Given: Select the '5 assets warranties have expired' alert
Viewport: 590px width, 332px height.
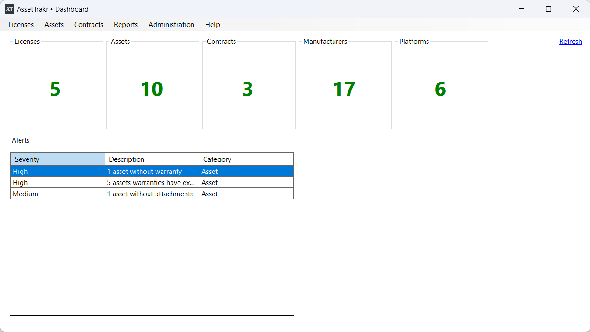Looking at the screenshot, I should tap(150, 183).
